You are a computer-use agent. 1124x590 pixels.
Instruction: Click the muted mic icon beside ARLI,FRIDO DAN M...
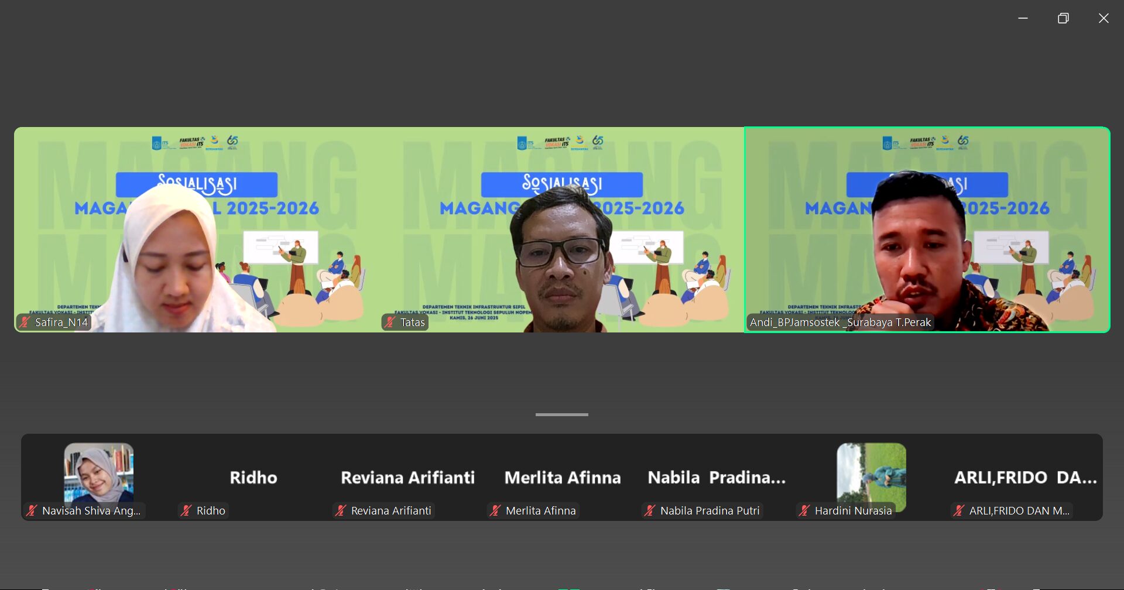click(959, 510)
